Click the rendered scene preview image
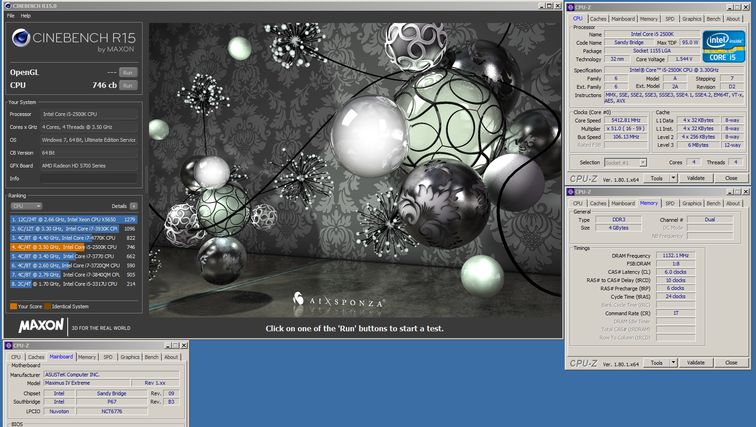This screenshot has width=756, height=427. pyautogui.click(x=355, y=170)
